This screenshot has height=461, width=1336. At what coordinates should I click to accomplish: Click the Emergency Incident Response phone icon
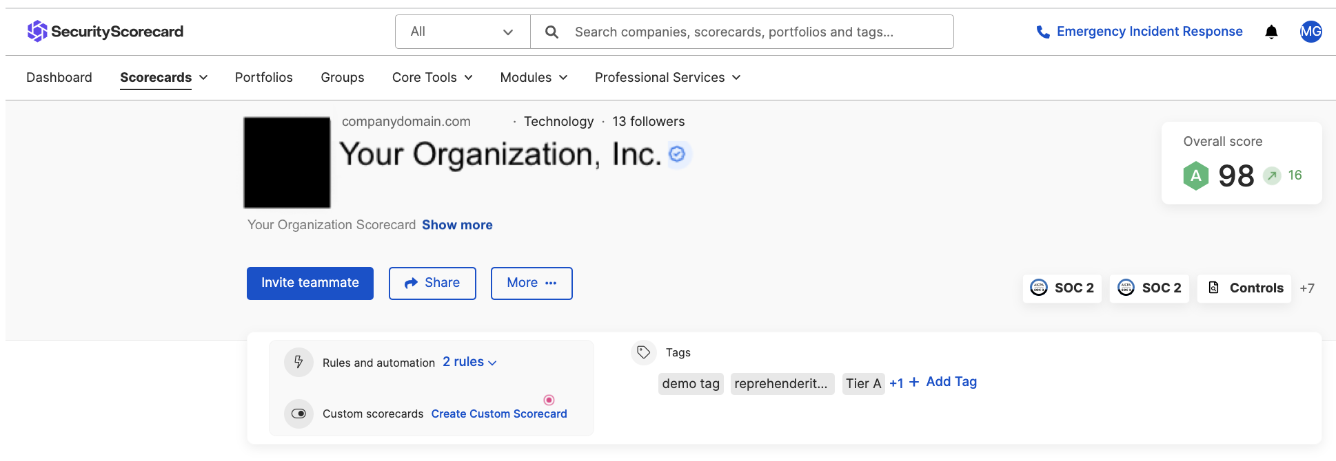point(1043,32)
